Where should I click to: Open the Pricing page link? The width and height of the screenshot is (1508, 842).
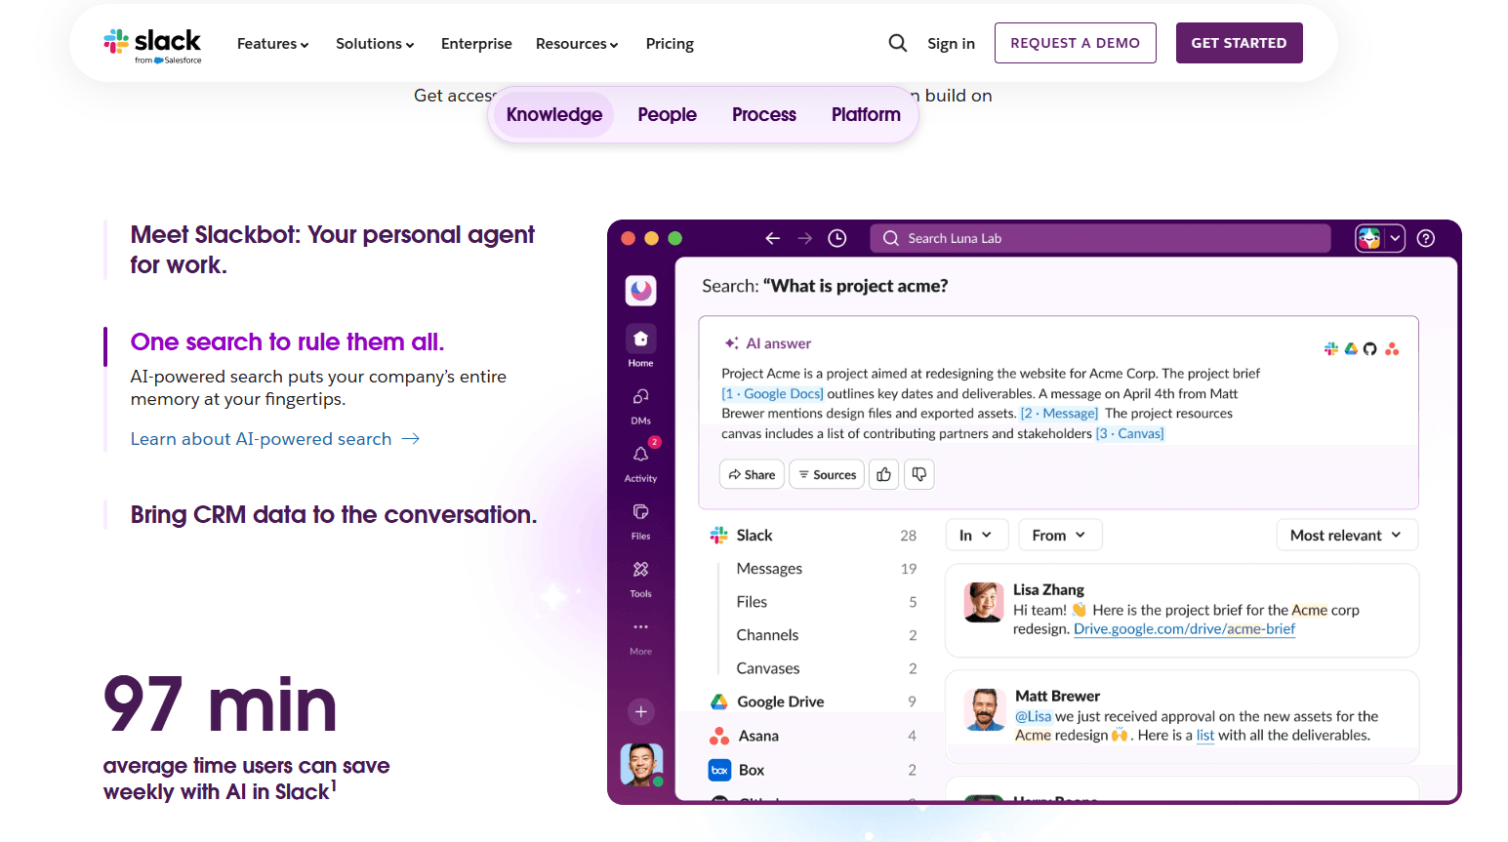(x=670, y=44)
